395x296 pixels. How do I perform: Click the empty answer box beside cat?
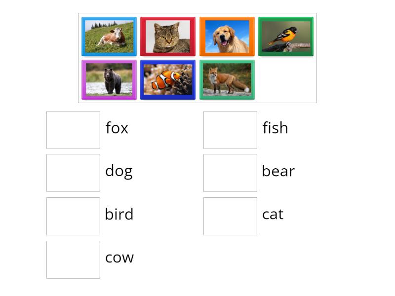point(230,216)
